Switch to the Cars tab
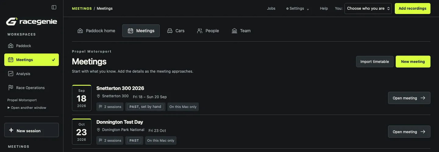Image resolution: width=439 pixels, height=152 pixels. click(x=176, y=31)
